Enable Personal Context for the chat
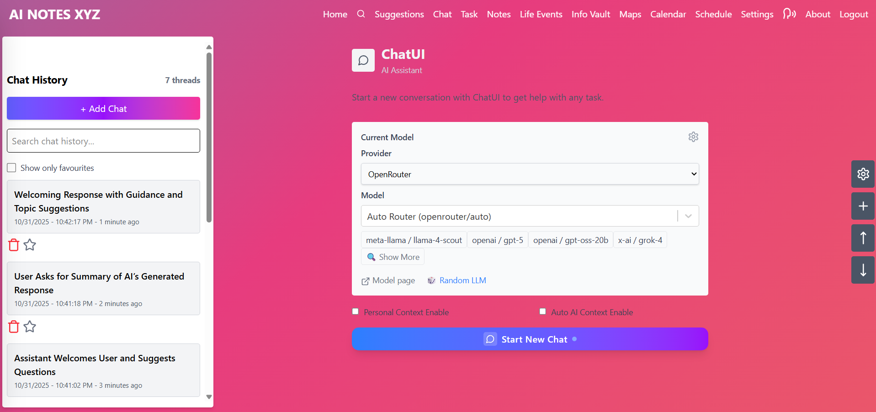Viewport: 876px width, 412px height. 355,312
